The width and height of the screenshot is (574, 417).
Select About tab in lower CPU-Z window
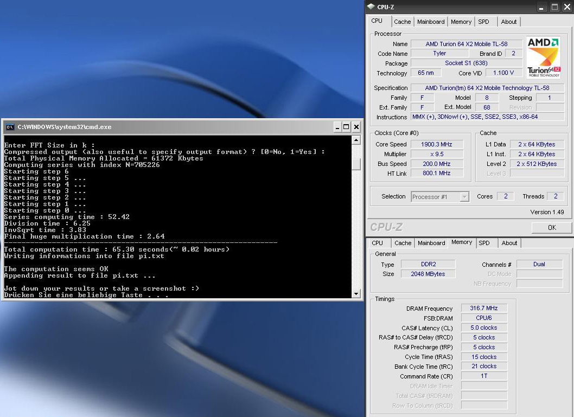click(509, 243)
